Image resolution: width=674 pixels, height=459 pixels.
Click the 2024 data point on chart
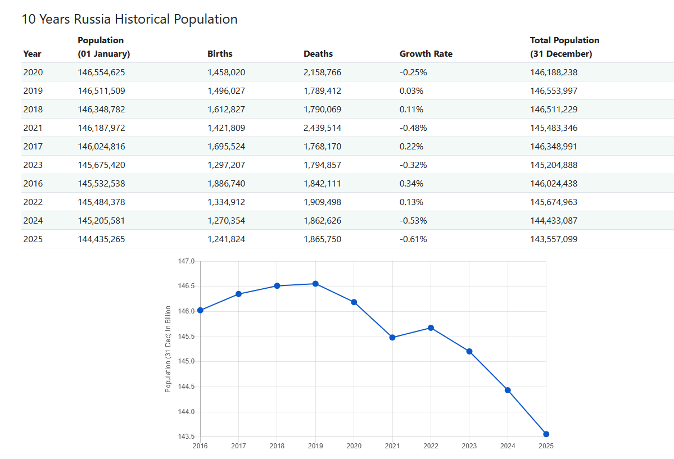[x=508, y=390]
